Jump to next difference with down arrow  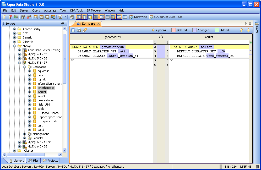[x=248, y=30]
